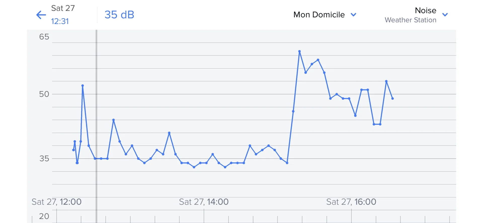Viewport: 483px width, 223px height.
Task: Click the Sat 27, 12:00 time label
Action: click(x=57, y=202)
